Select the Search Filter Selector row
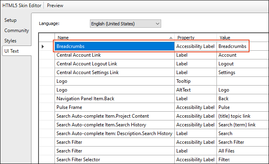The image size is (269, 164). tap(114, 160)
